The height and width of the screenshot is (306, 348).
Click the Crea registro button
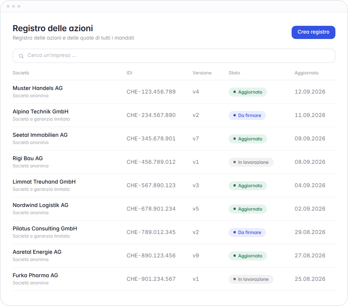click(x=313, y=32)
